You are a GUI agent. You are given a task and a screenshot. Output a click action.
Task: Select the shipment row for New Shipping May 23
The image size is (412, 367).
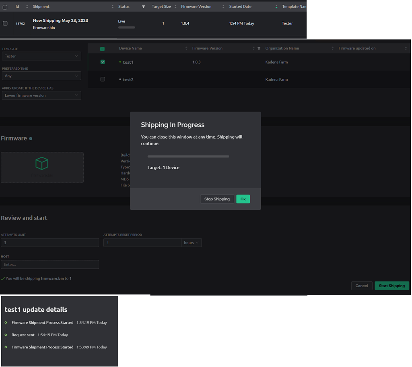coord(5,23)
